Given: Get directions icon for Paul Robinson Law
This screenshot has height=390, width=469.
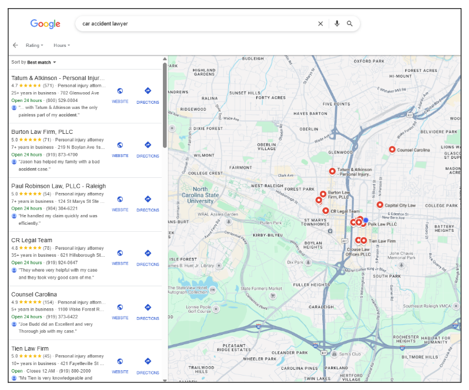Looking at the screenshot, I should [148, 199].
